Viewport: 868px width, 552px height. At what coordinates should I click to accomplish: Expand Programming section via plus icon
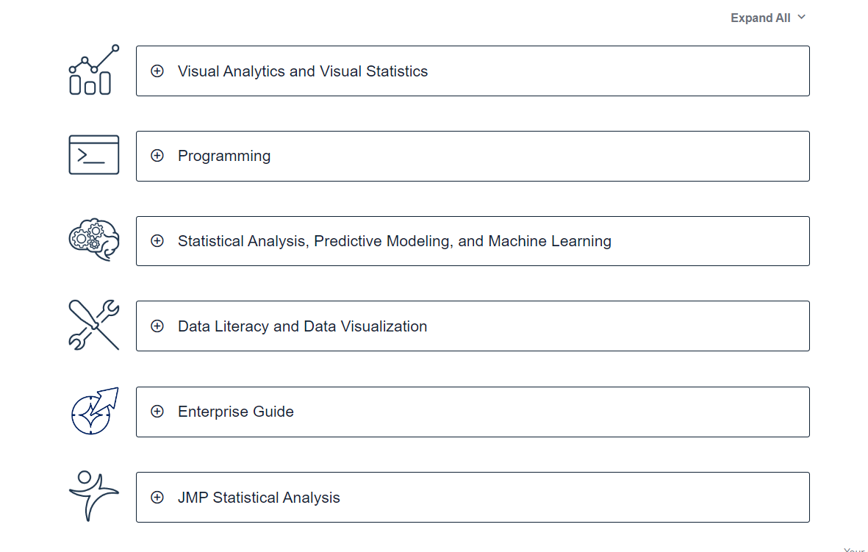tap(157, 156)
